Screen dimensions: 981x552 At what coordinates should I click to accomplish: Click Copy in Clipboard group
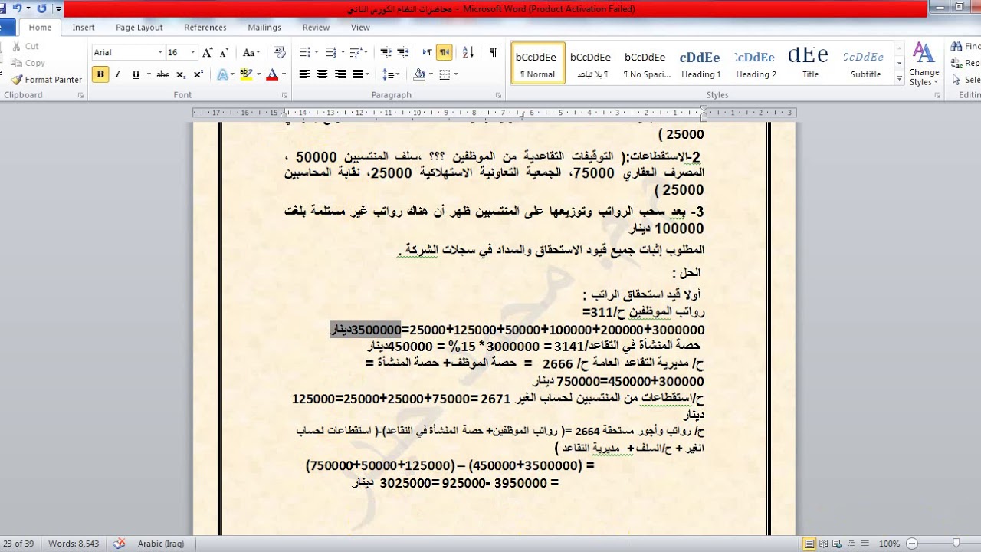pos(28,63)
